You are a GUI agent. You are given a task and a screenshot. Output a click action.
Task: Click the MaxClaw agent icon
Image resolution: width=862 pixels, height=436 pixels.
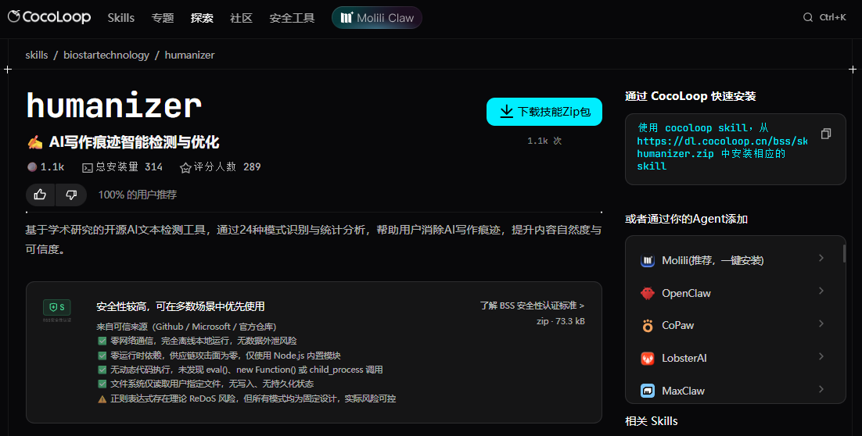coord(648,391)
